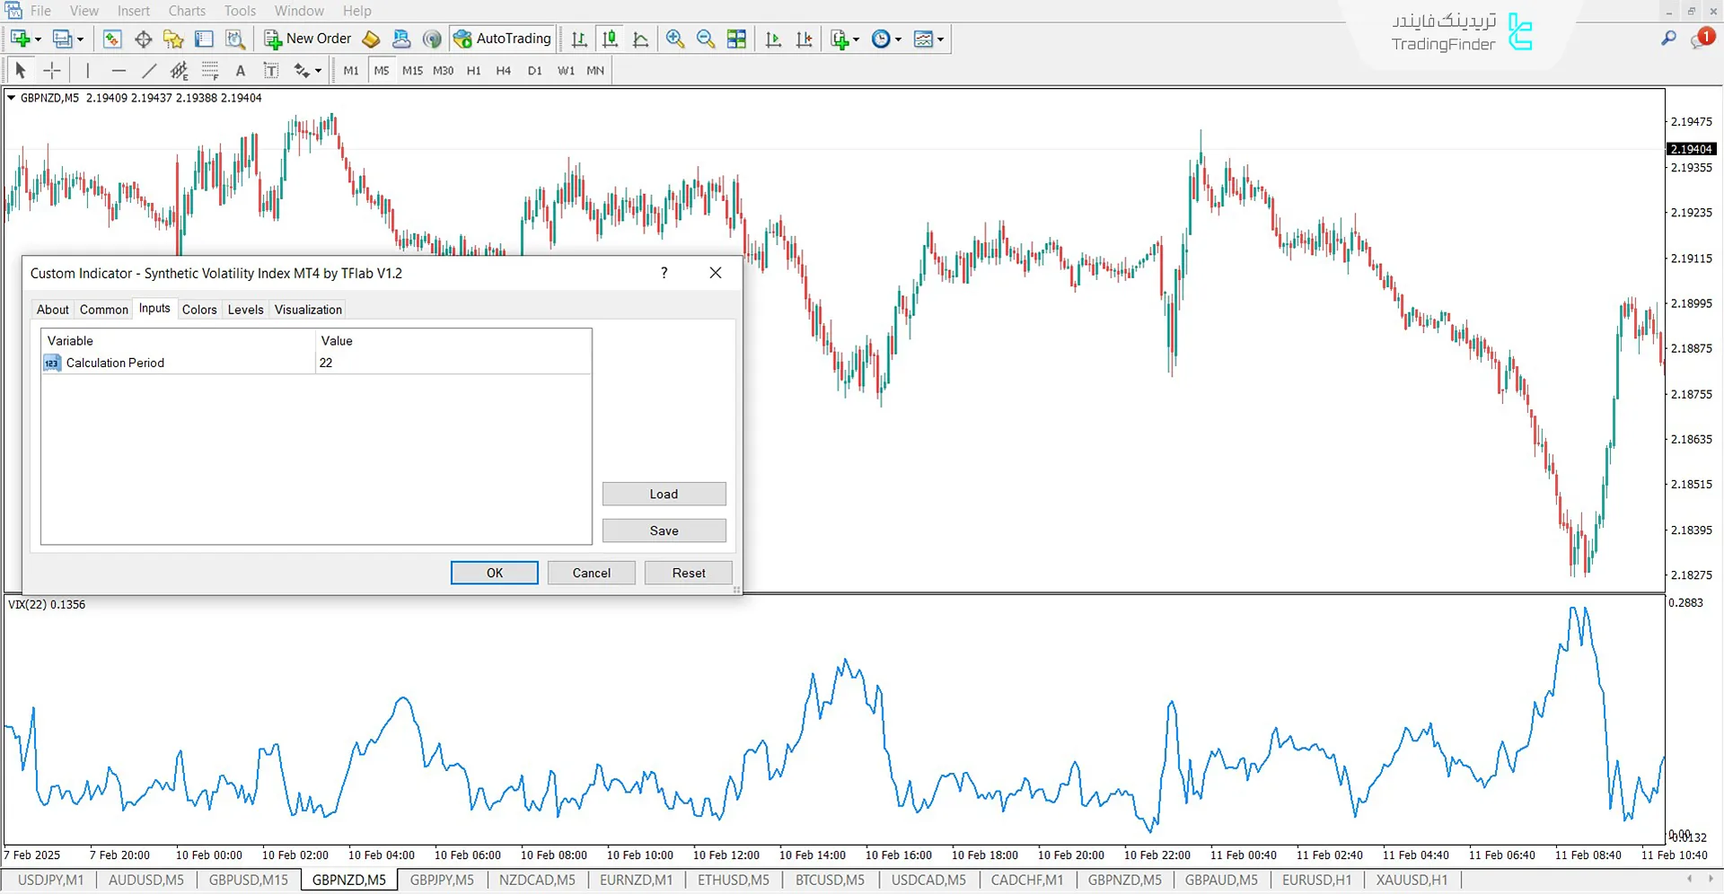Open the Charts menu
Image resolution: width=1724 pixels, height=894 pixels.
click(x=186, y=10)
